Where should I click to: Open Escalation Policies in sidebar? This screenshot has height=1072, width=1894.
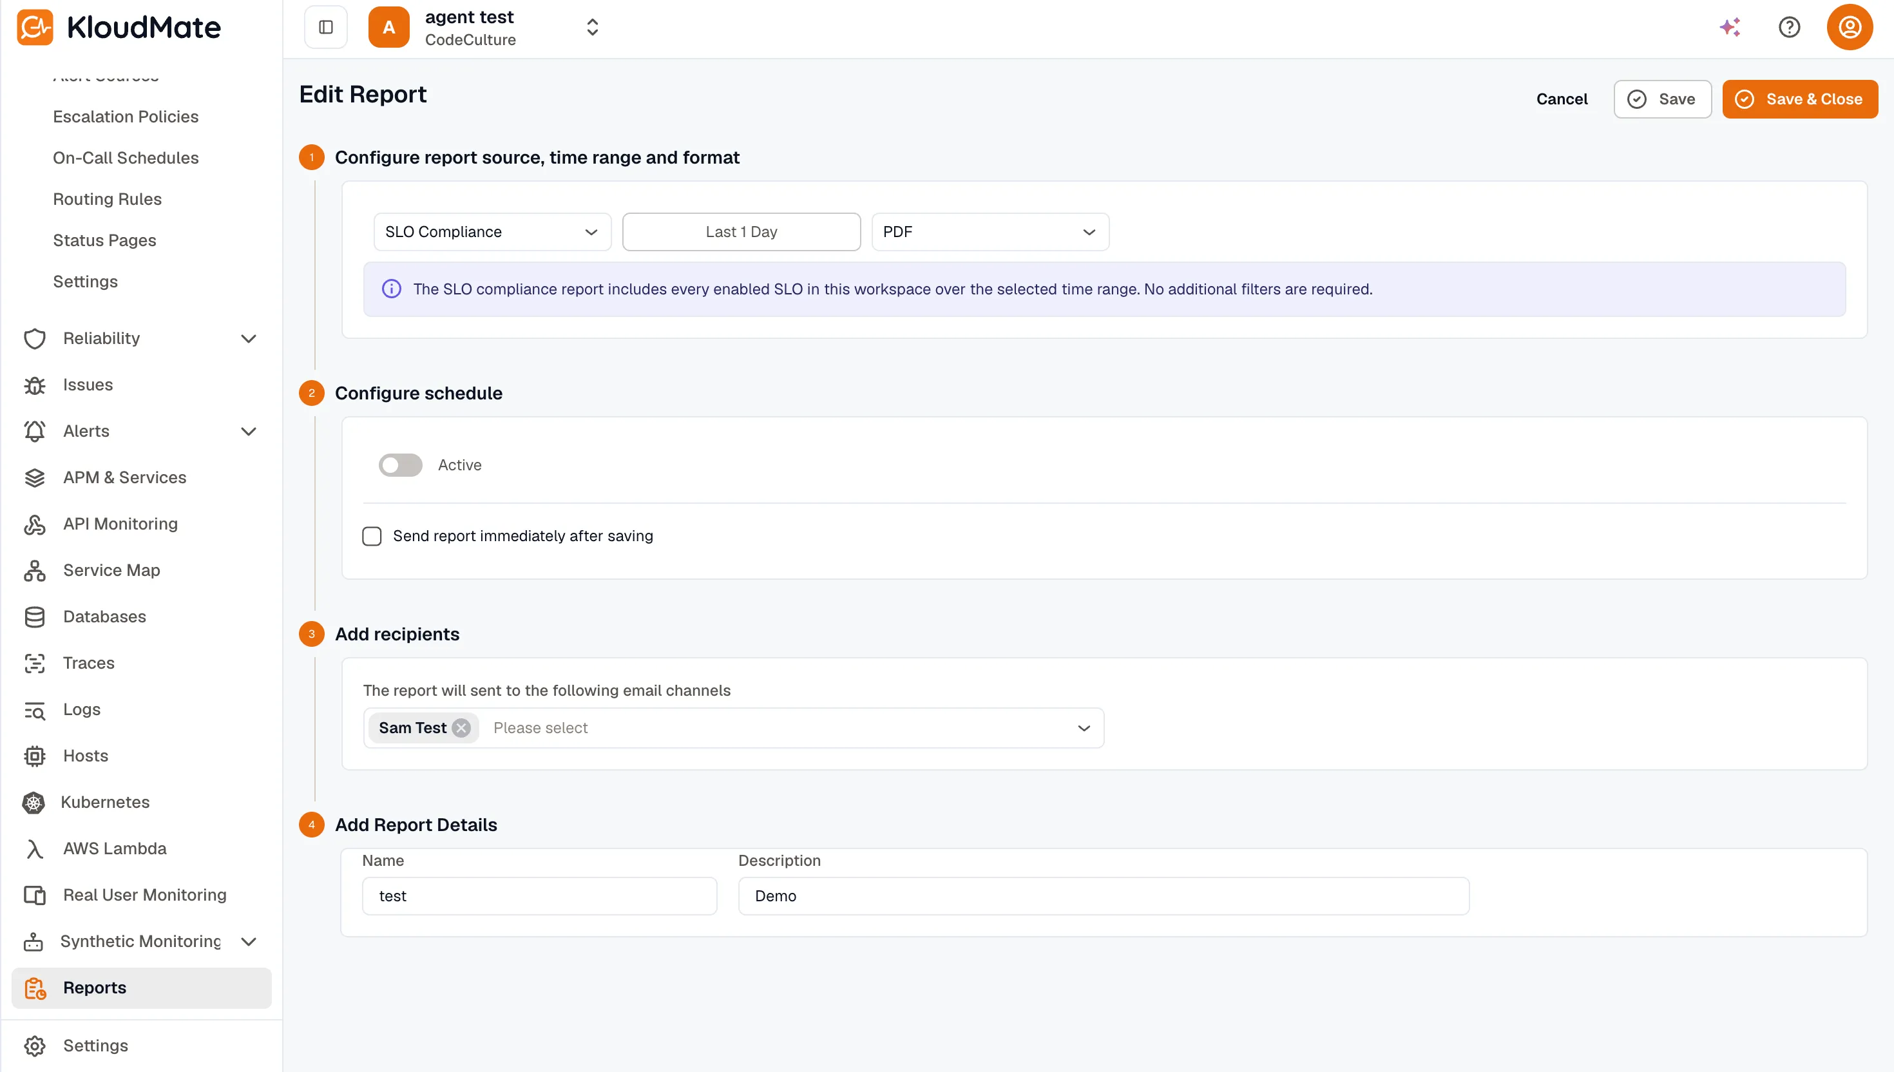pos(126,117)
